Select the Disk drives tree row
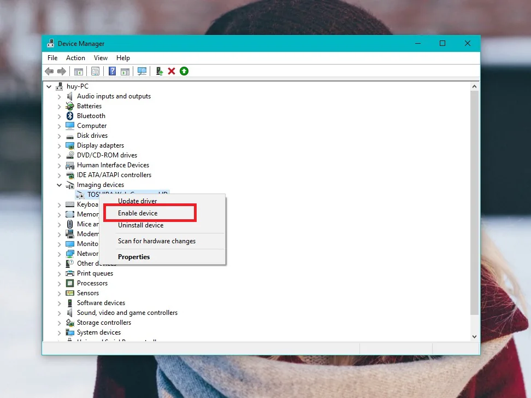The width and height of the screenshot is (531, 398). [92, 136]
